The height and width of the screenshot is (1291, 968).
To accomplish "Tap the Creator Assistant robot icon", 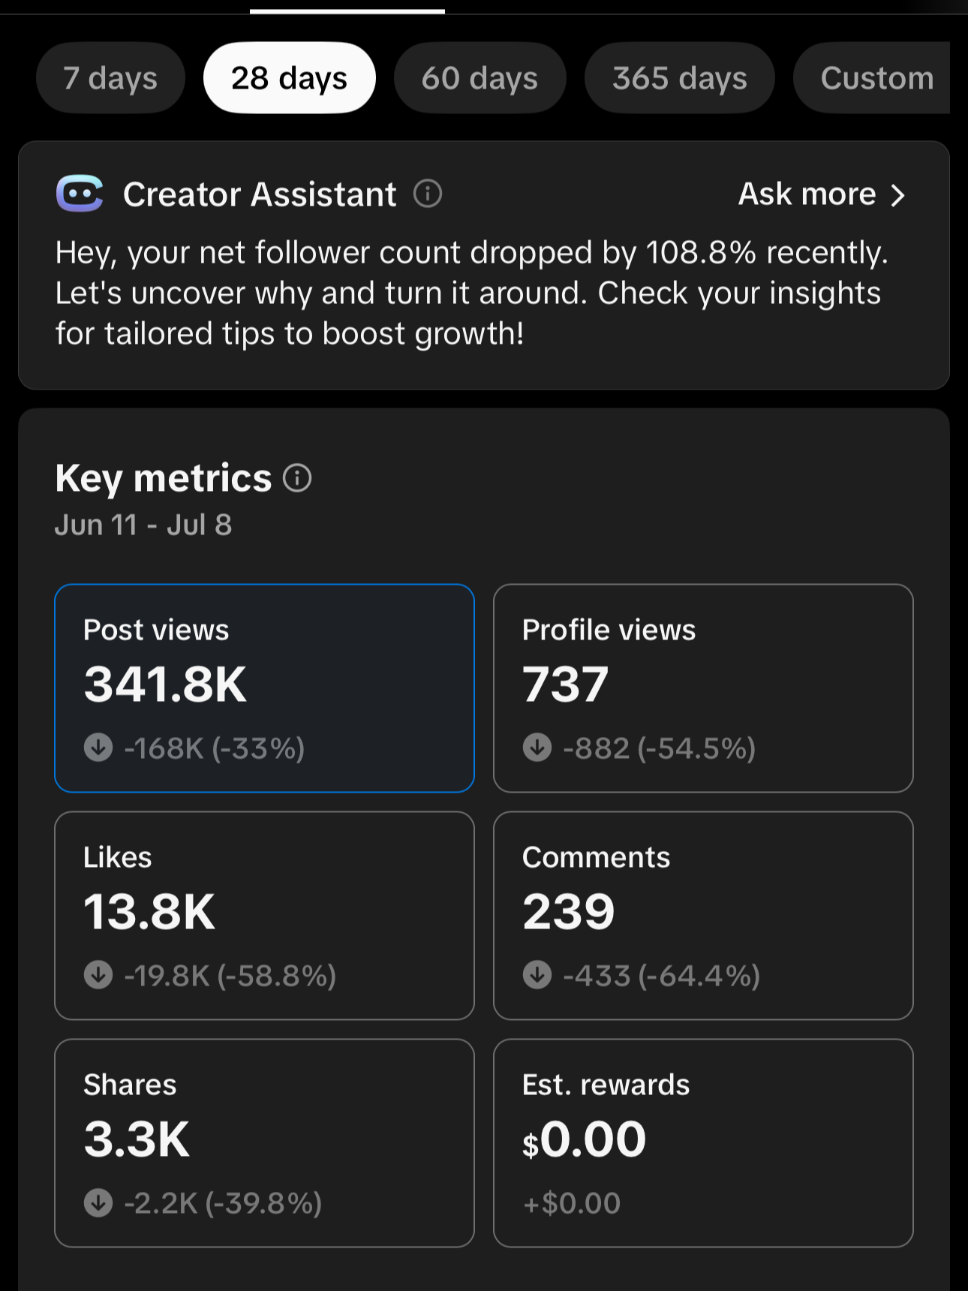I will coord(80,194).
